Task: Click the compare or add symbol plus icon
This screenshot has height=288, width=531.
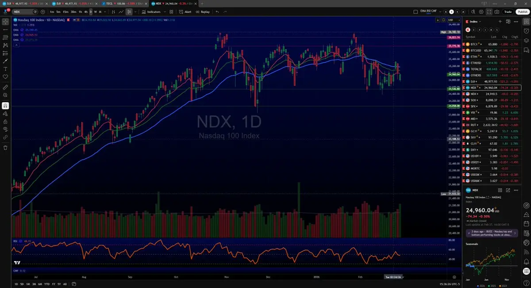Action: pos(42,12)
